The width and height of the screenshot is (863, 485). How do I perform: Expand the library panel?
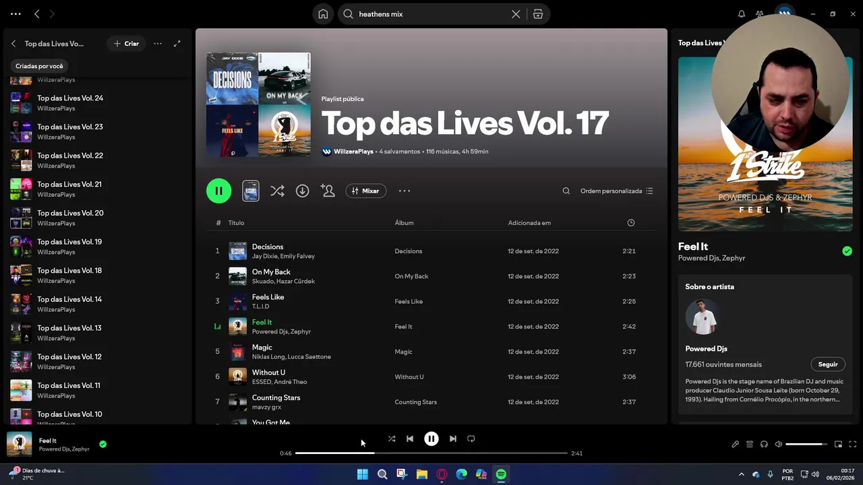[177, 44]
